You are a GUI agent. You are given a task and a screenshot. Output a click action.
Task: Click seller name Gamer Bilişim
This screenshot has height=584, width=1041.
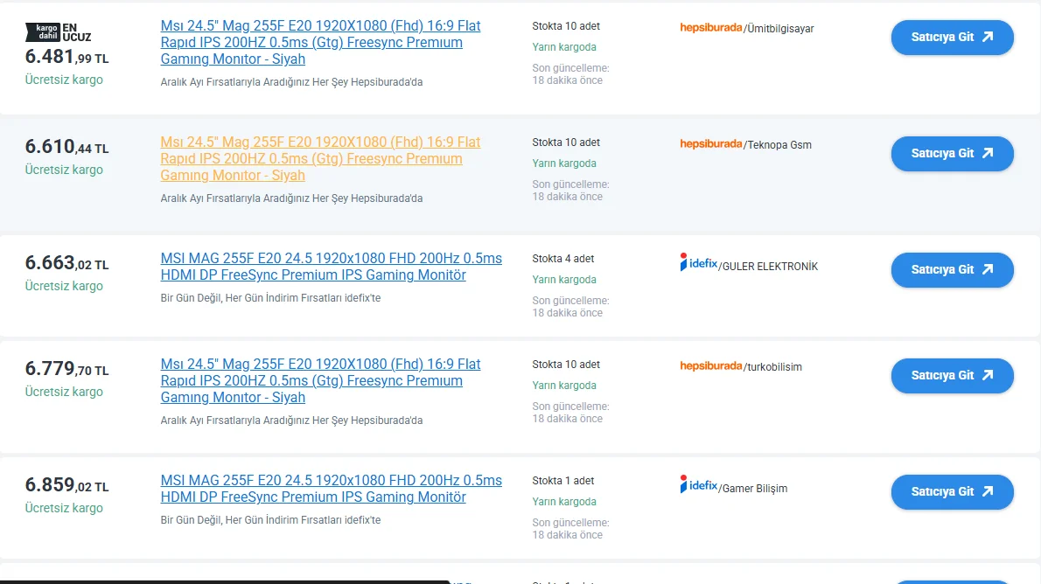coord(755,489)
